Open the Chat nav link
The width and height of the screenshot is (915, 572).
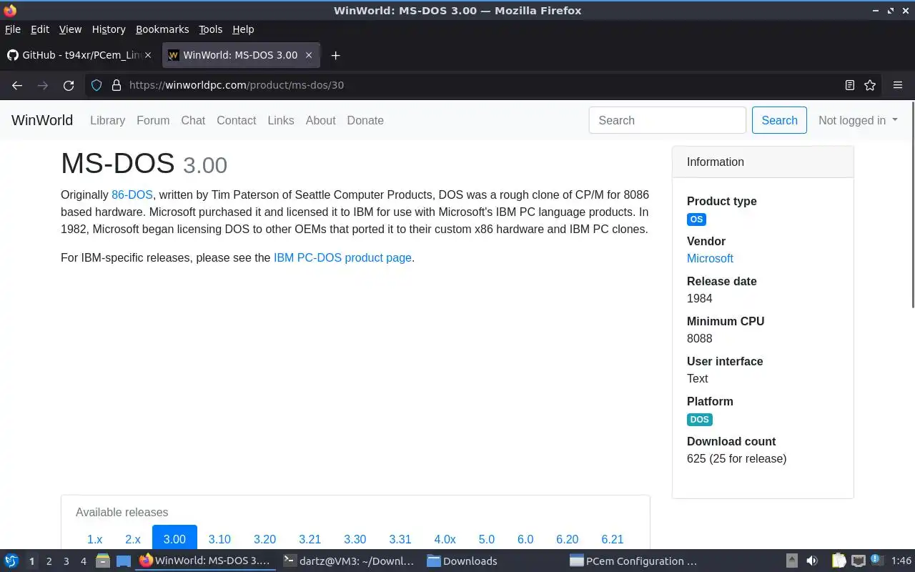click(x=193, y=120)
